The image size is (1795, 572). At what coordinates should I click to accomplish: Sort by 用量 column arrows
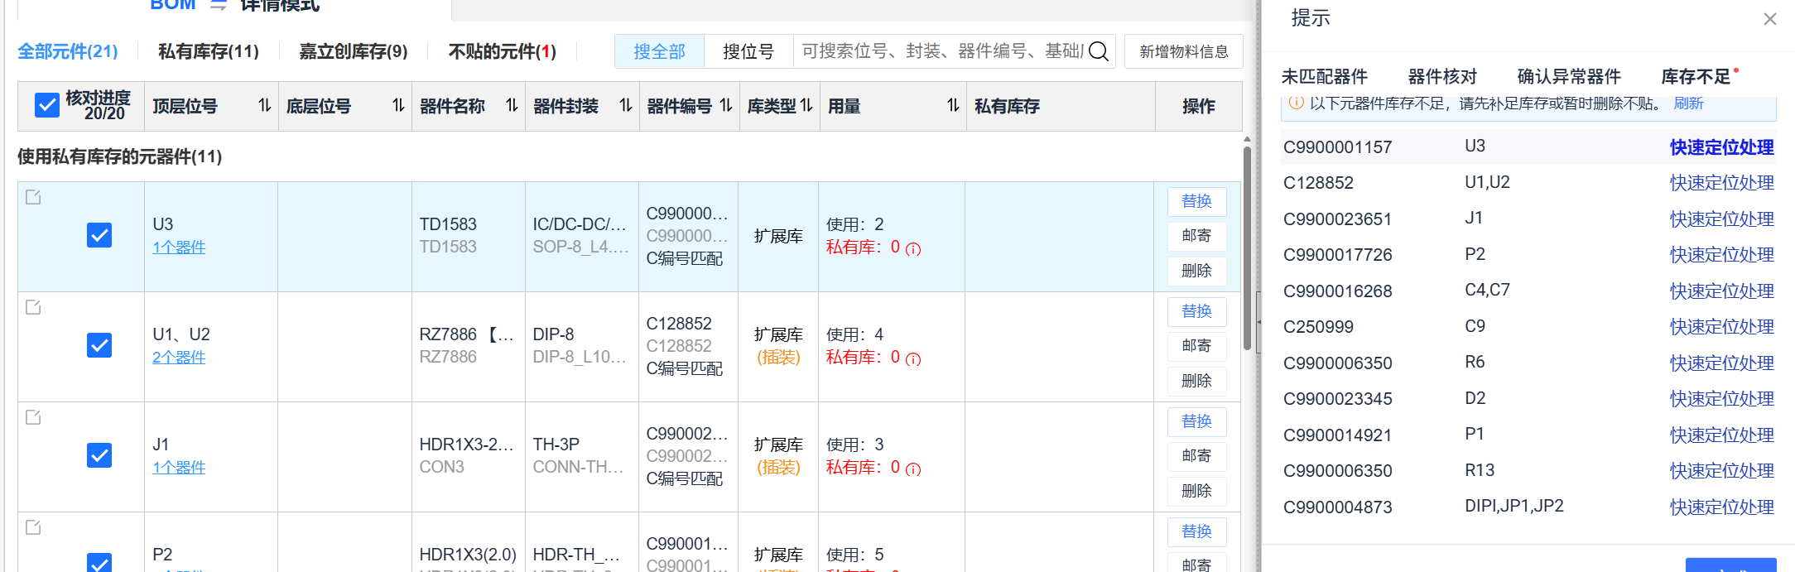click(x=953, y=106)
